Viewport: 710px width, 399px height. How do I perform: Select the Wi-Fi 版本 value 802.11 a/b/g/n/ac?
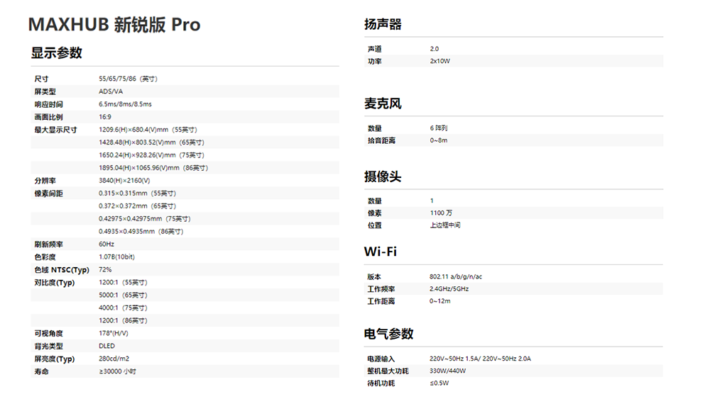pos(455,277)
